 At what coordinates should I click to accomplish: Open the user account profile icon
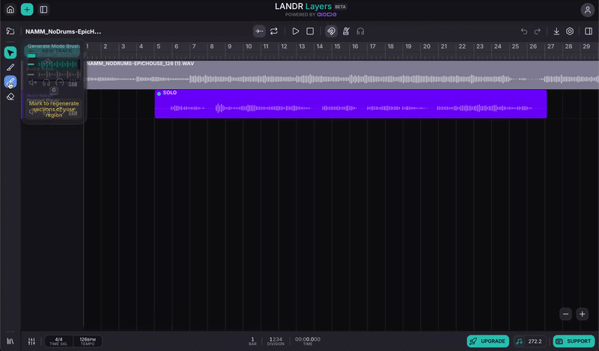pyautogui.click(x=588, y=10)
